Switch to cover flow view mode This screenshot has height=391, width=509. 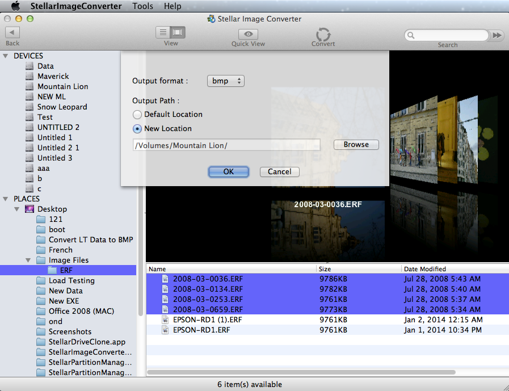[x=178, y=32]
